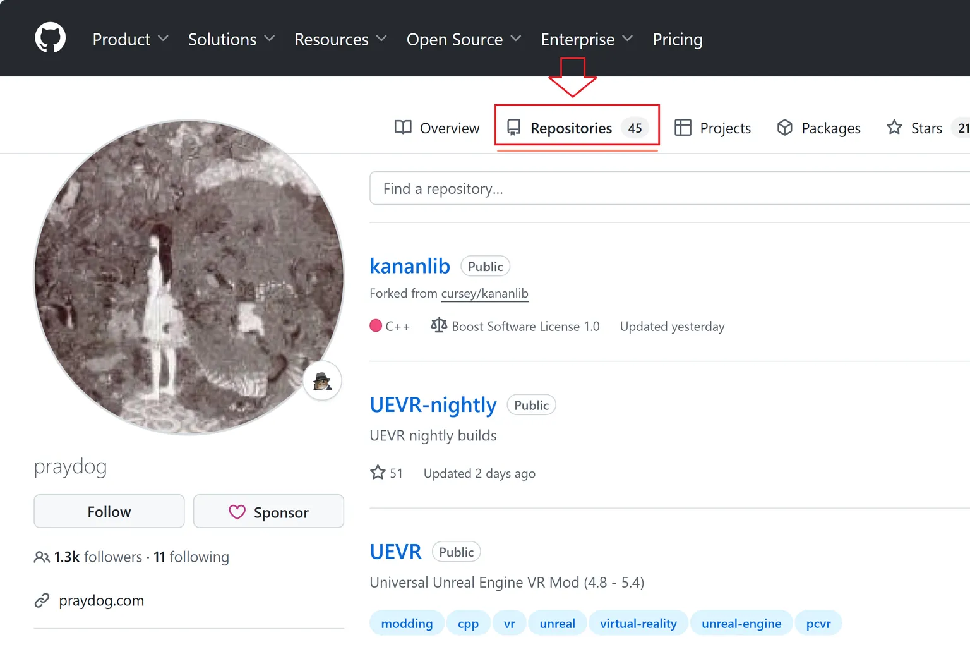The width and height of the screenshot is (970, 647).
Task: Click the followers people icon
Action: tap(42, 557)
